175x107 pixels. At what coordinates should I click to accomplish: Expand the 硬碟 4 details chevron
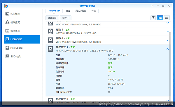click(167, 40)
